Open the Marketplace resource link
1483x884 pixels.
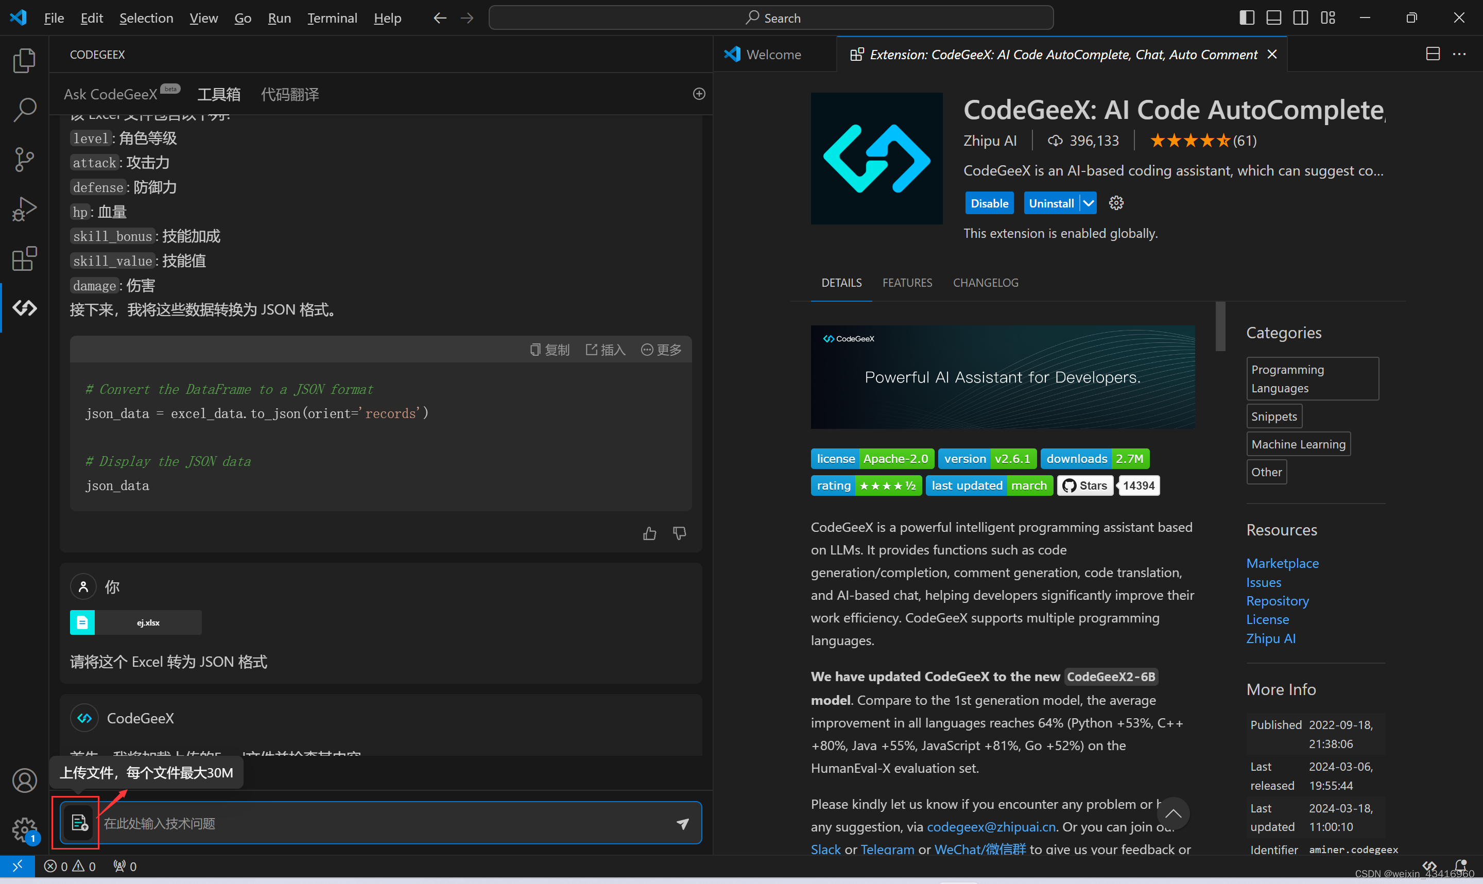pos(1282,563)
